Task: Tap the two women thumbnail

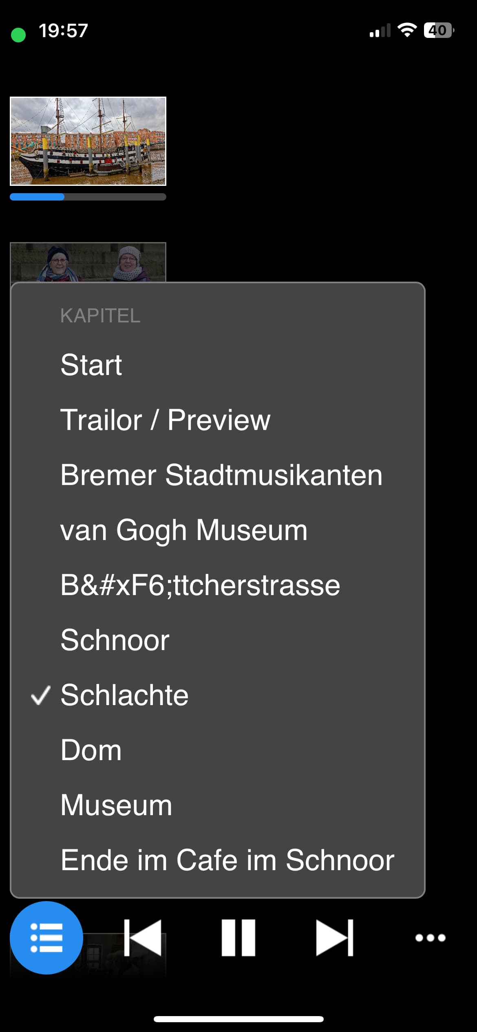Action: point(88,262)
